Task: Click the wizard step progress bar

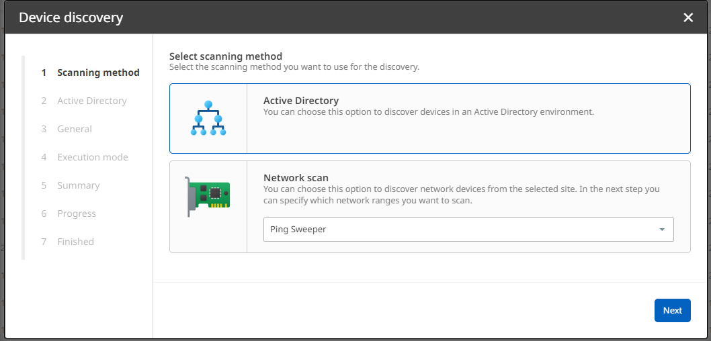Action: tap(24, 157)
